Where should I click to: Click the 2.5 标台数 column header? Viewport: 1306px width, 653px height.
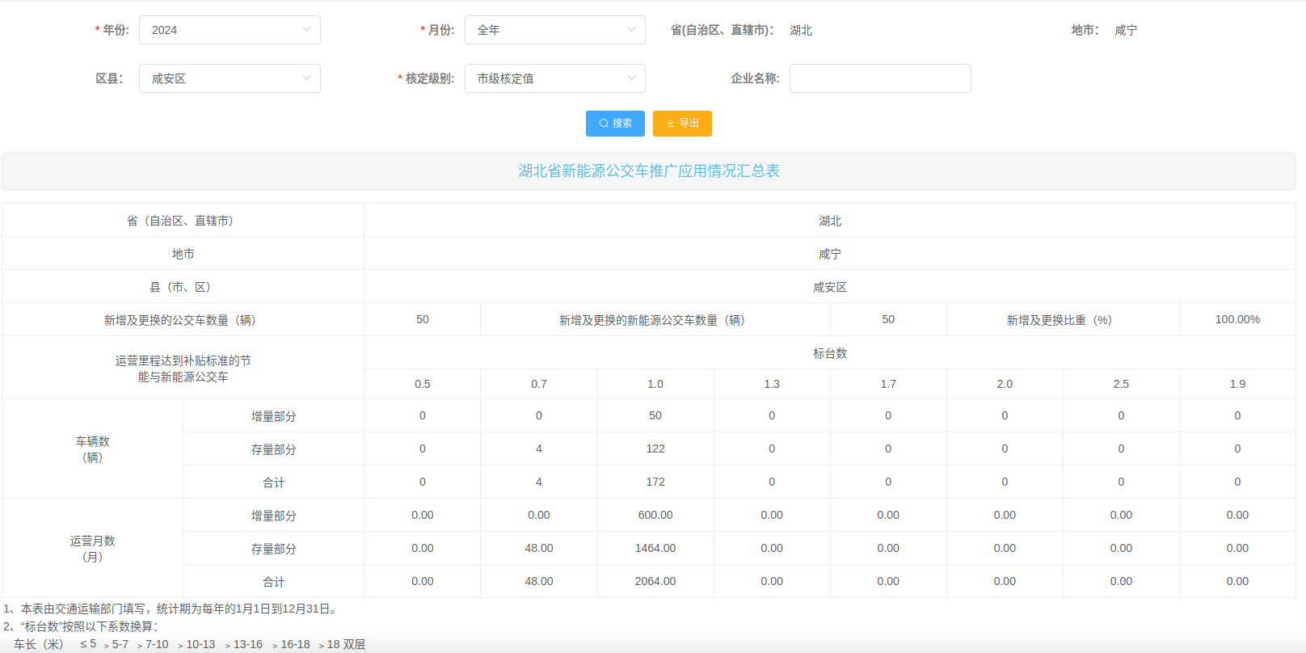click(1121, 384)
